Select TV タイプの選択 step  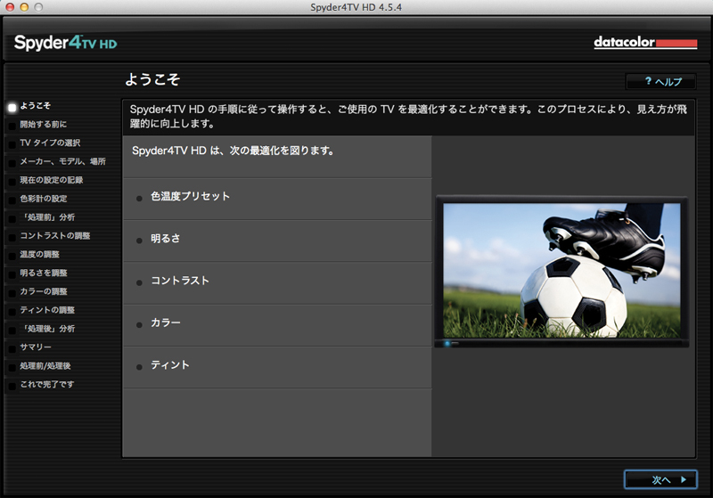pos(50,143)
